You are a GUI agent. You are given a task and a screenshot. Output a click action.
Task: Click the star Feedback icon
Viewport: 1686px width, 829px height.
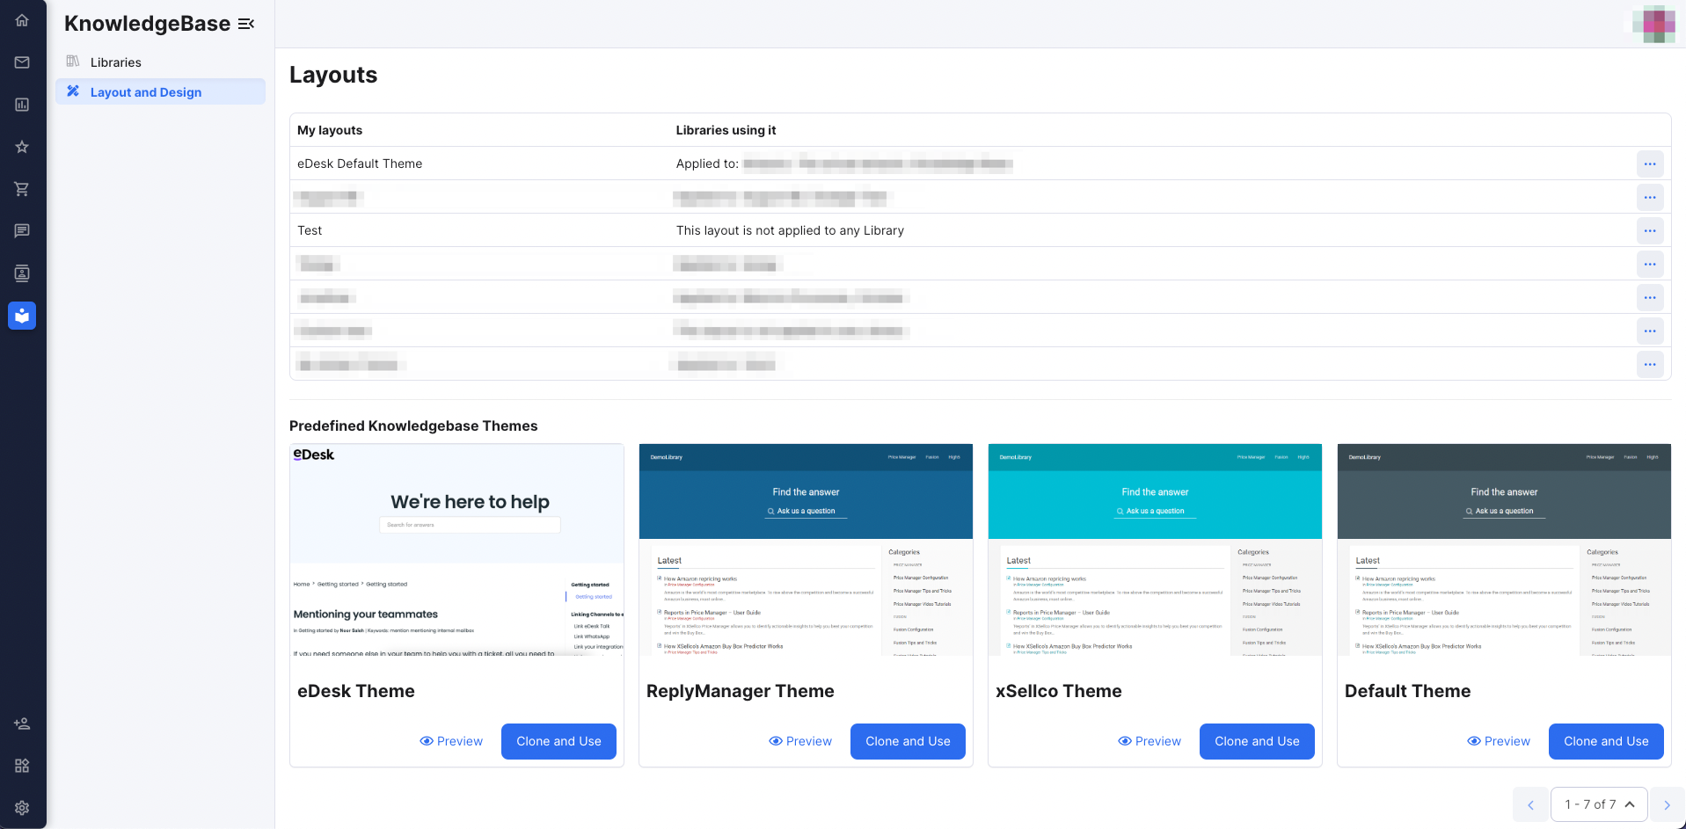pyautogui.click(x=22, y=147)
